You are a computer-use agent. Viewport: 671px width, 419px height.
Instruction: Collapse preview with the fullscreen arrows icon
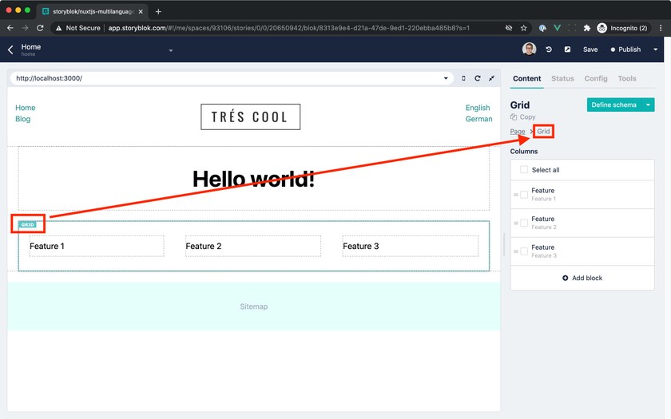pos(492,78)
